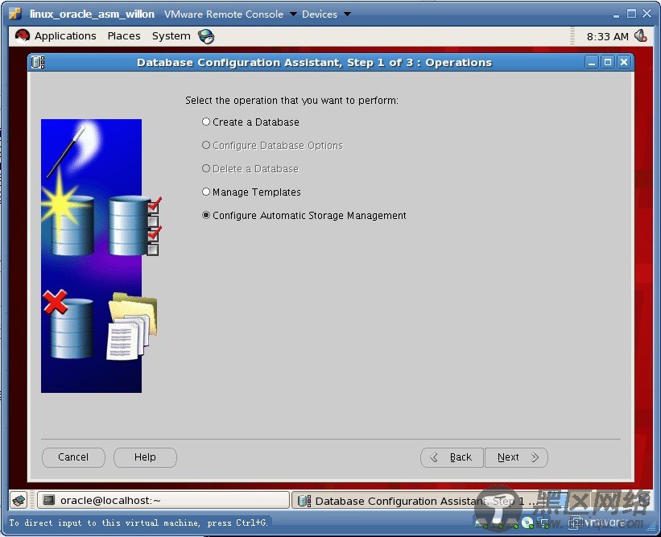
Task: Go Back to previous step
Action: (x=452, y=457)
